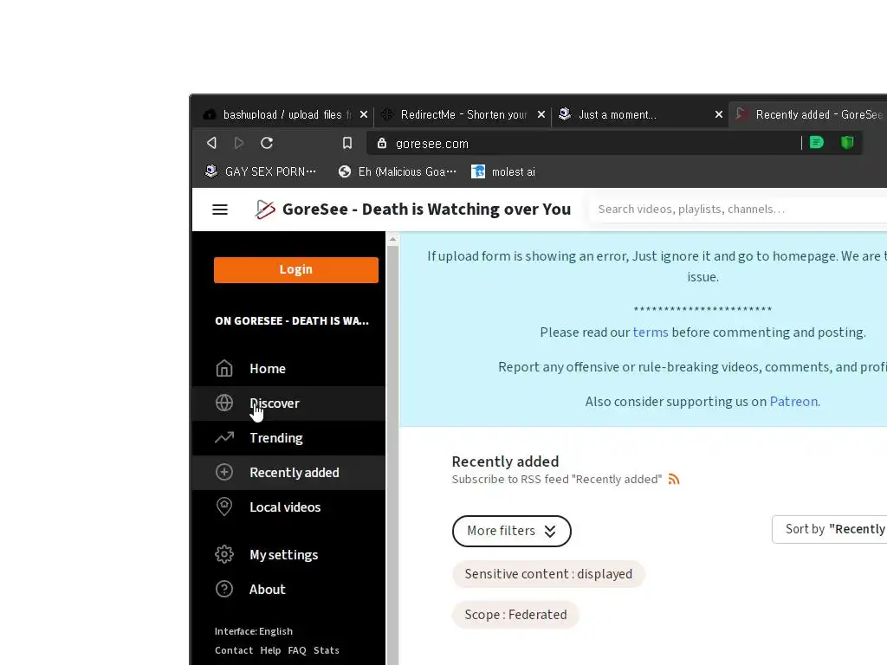The width and height of the screenshot is (887, 665).
Task: Open the Sort by dropdown
Action: coord(829,529)
